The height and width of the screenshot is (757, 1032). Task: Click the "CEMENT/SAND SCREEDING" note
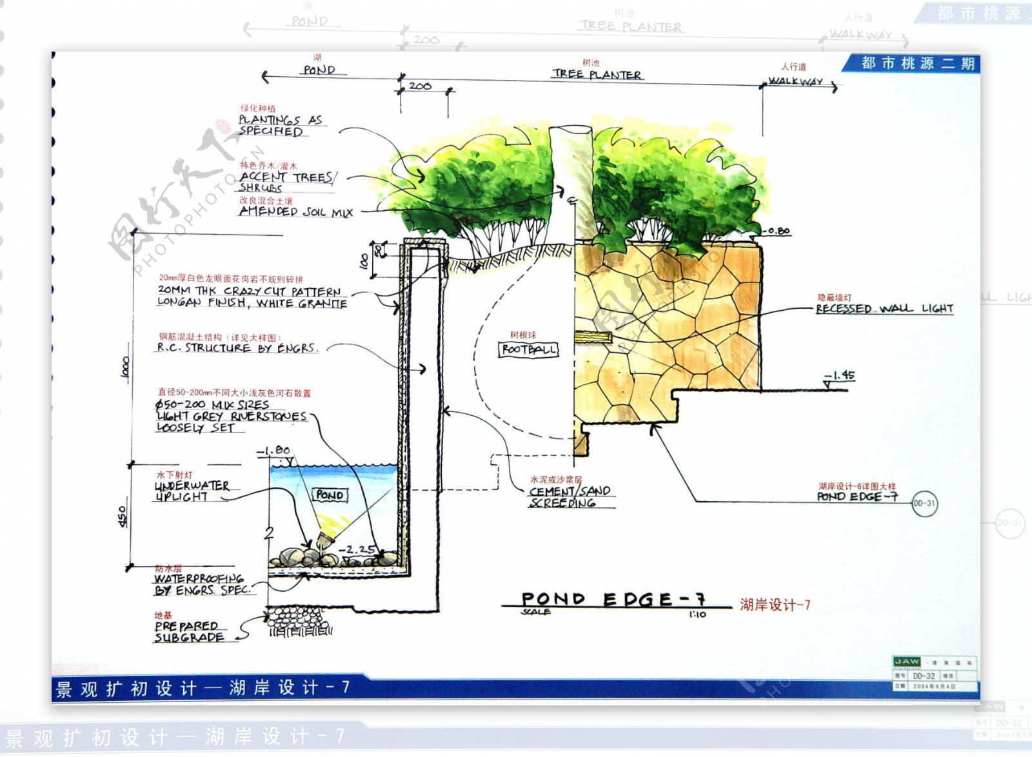coord(570,497)
